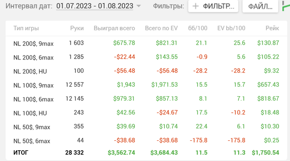
Task: Click the $143.55 EV cell
Action: click(167, 57)
